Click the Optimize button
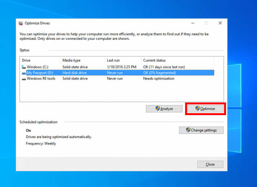 coord(205,109)
